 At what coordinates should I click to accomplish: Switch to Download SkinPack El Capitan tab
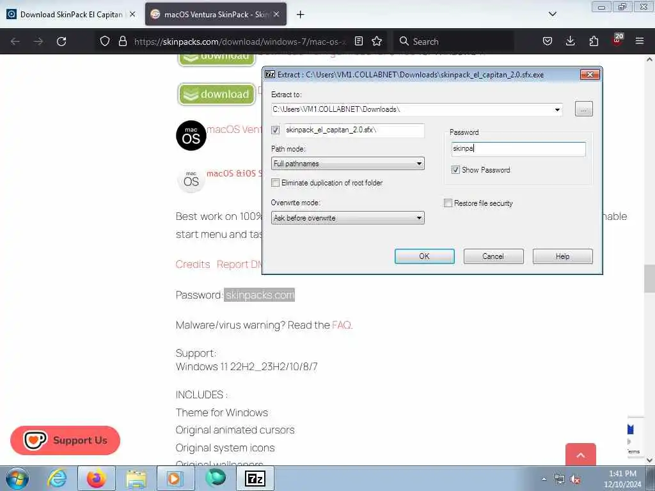coord(70,15)
